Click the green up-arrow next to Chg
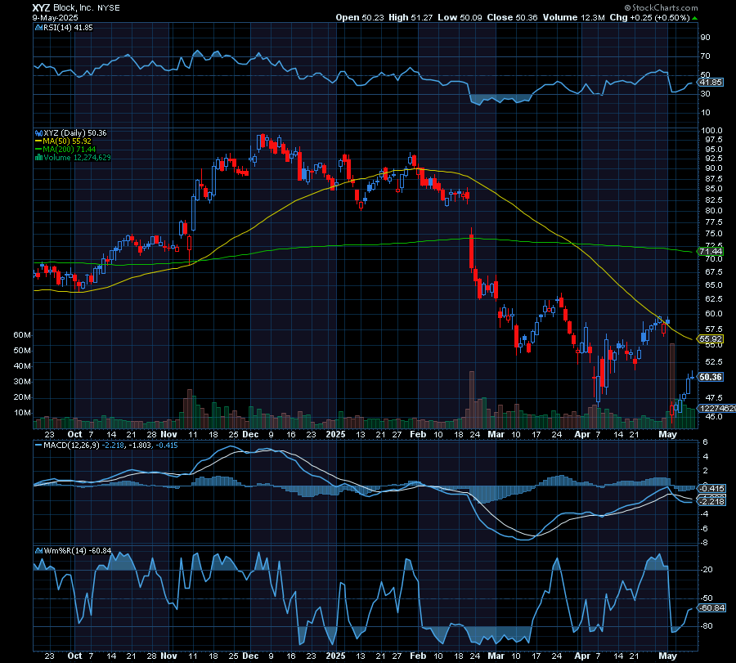Image resolution: width=736 pixels, height=663 pixels. point(694,16)
